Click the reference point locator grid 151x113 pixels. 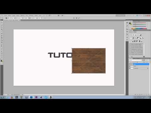point(6,18)
